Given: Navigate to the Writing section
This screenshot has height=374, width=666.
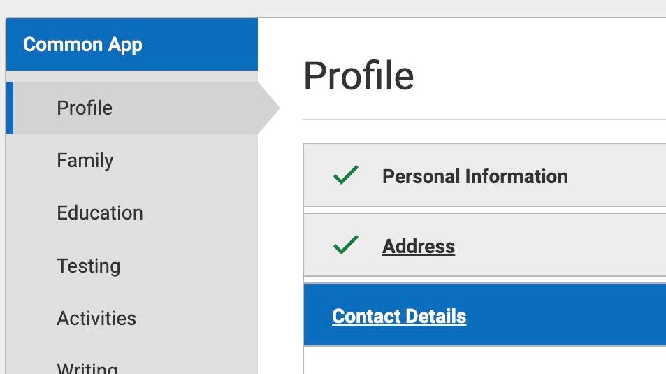Looking at the screenshot, I should point(87,366).
